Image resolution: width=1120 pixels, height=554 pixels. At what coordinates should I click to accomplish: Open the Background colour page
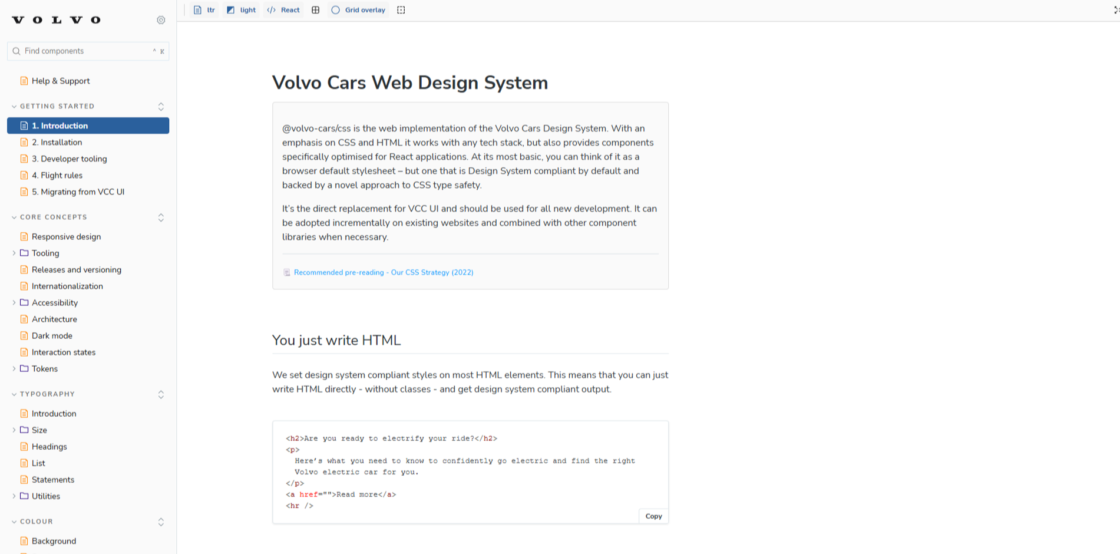54,540
